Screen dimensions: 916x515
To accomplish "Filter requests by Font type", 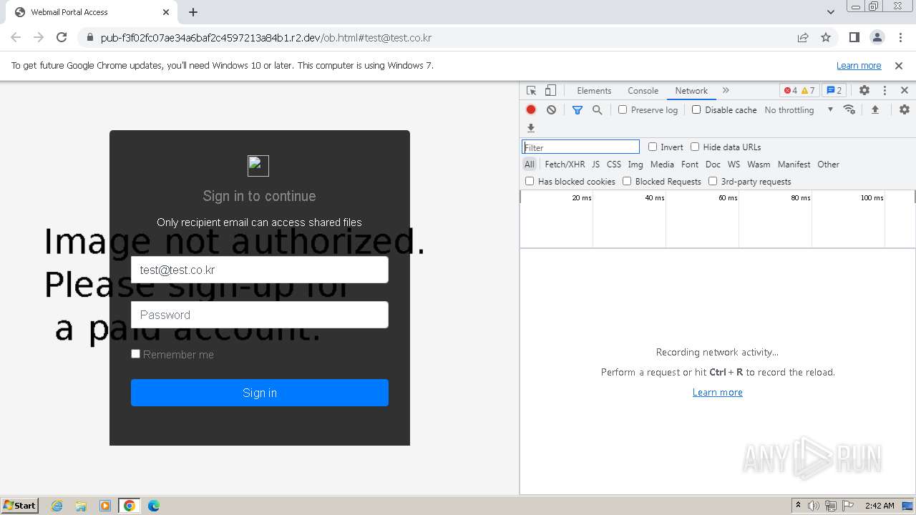I will (690, 165).
